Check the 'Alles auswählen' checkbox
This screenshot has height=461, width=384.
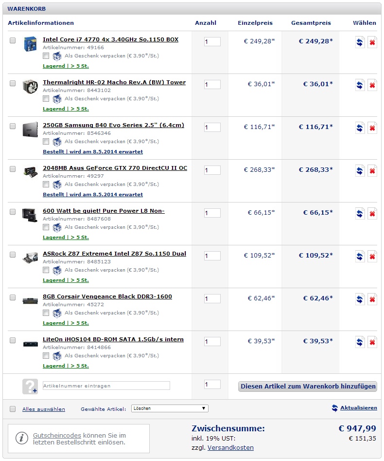click(13, 409)
